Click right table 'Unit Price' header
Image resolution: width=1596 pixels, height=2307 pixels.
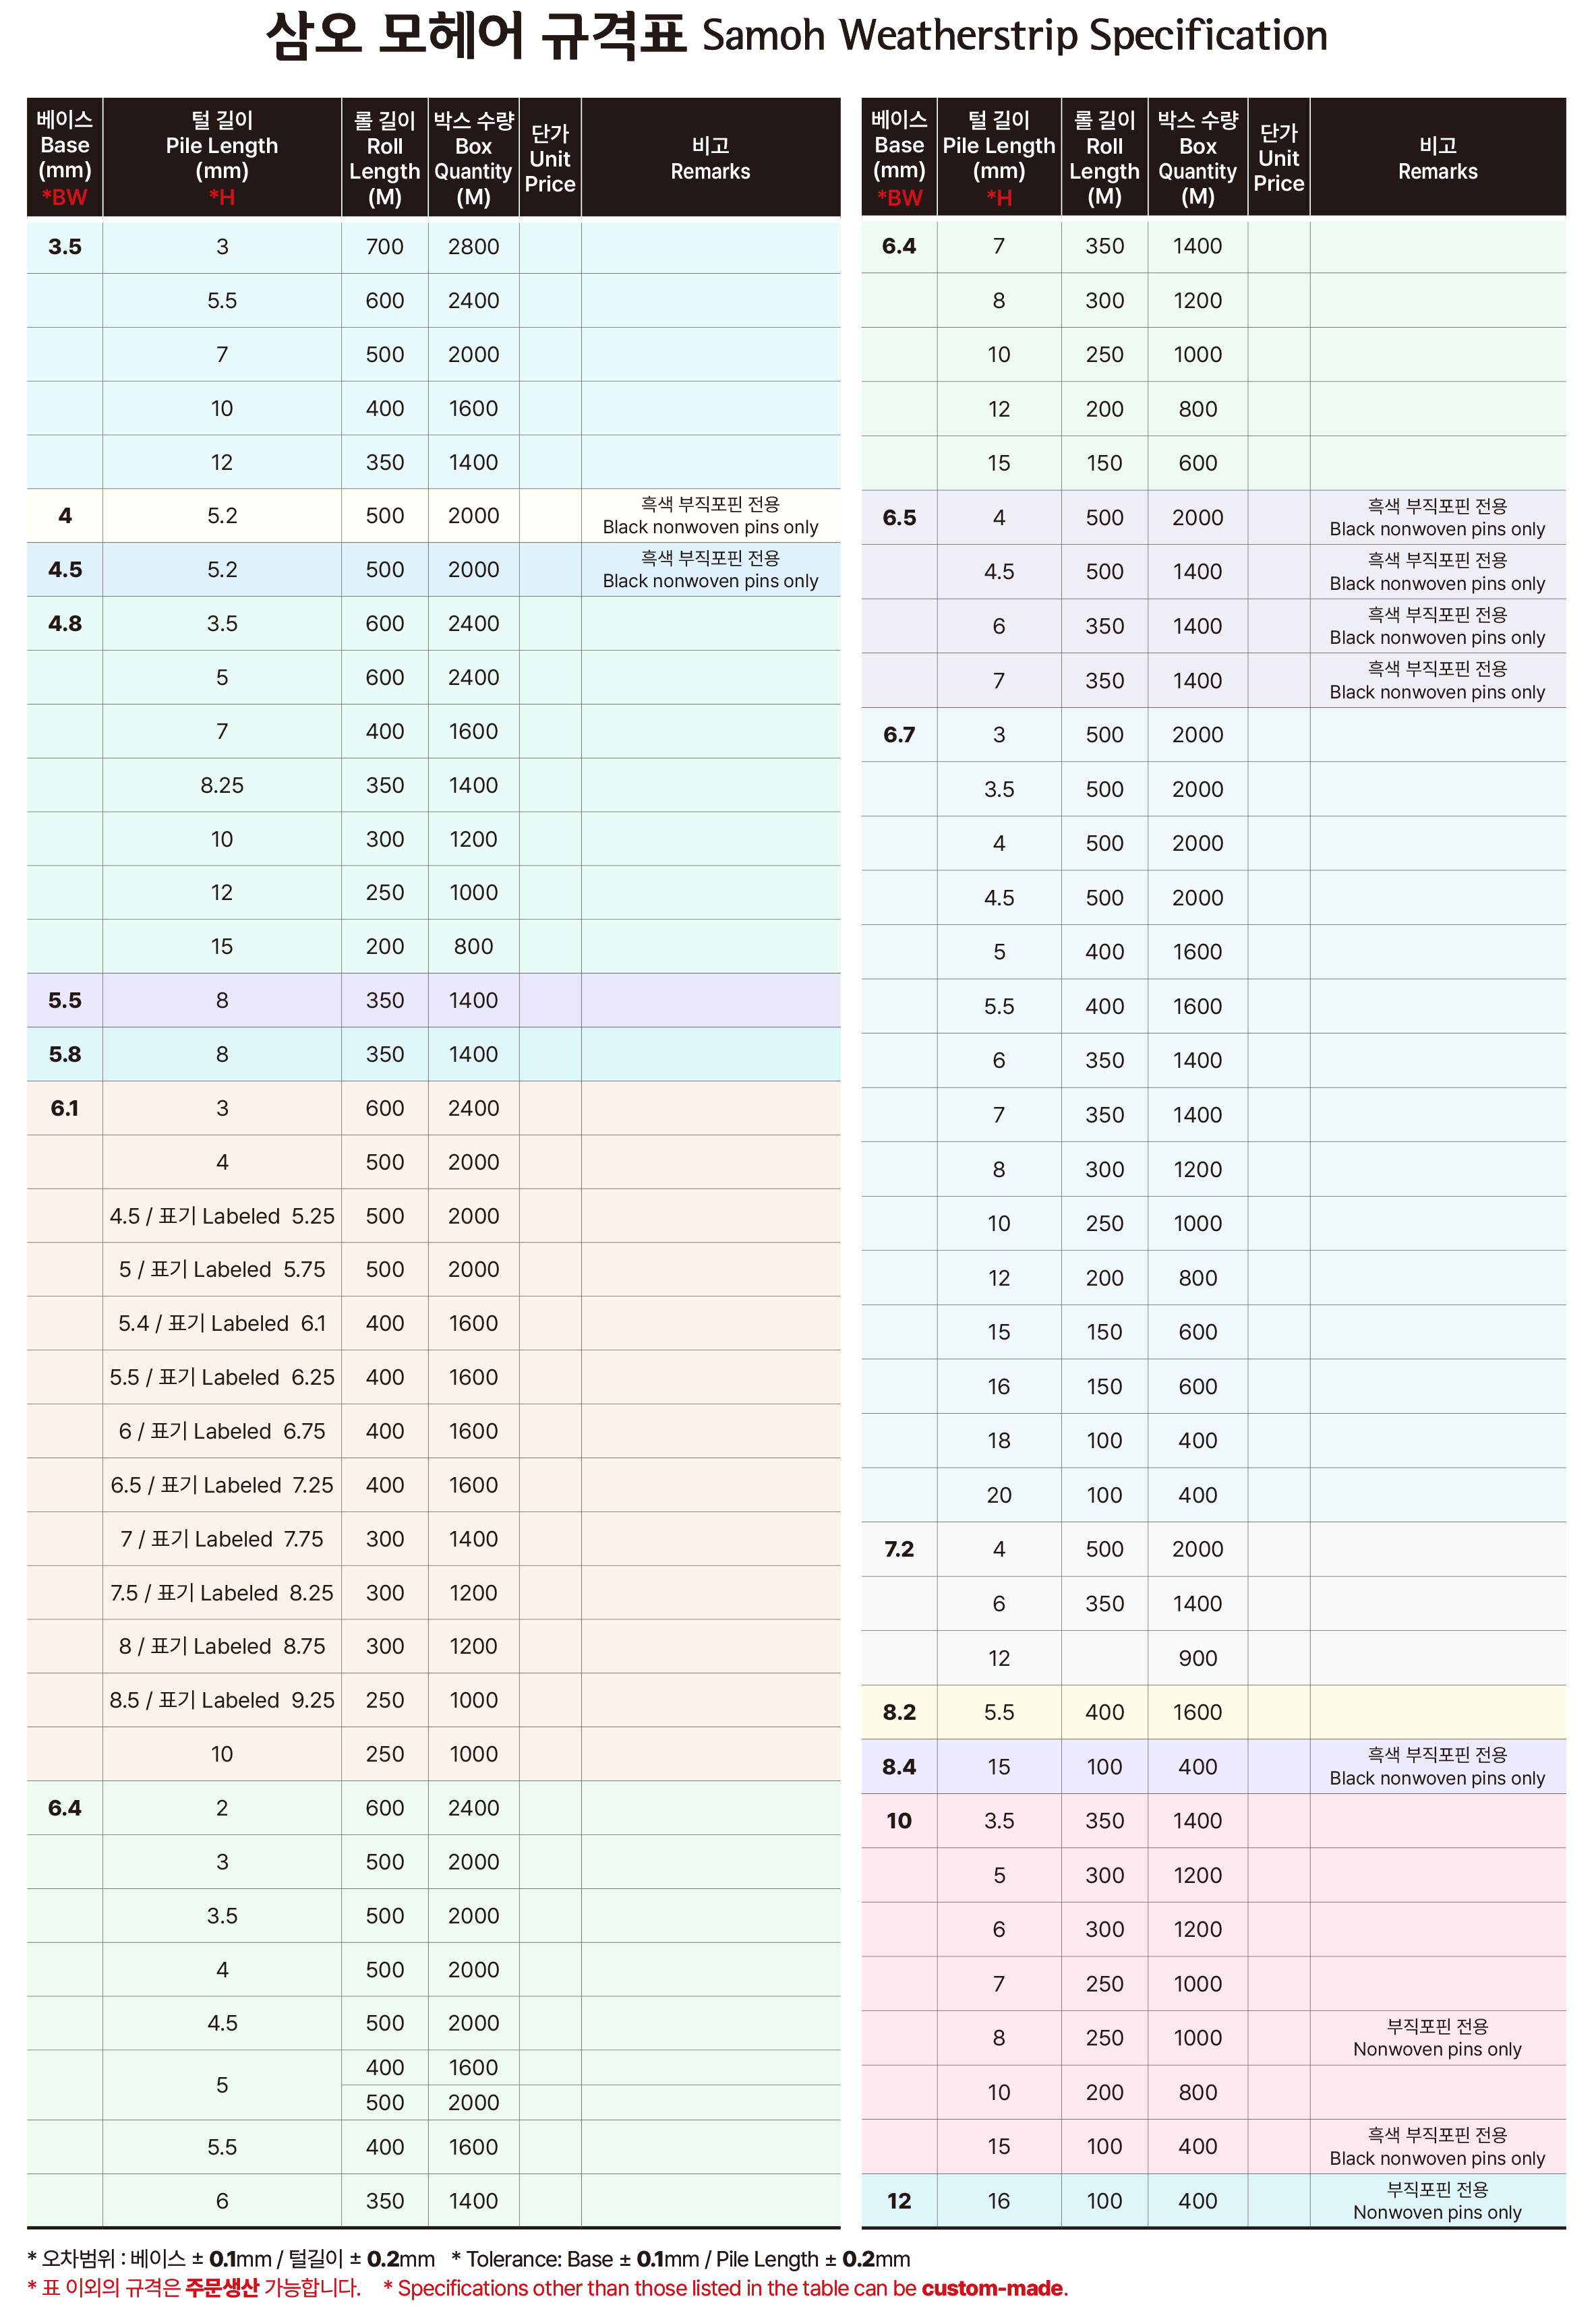click(x=1279, y=158)
